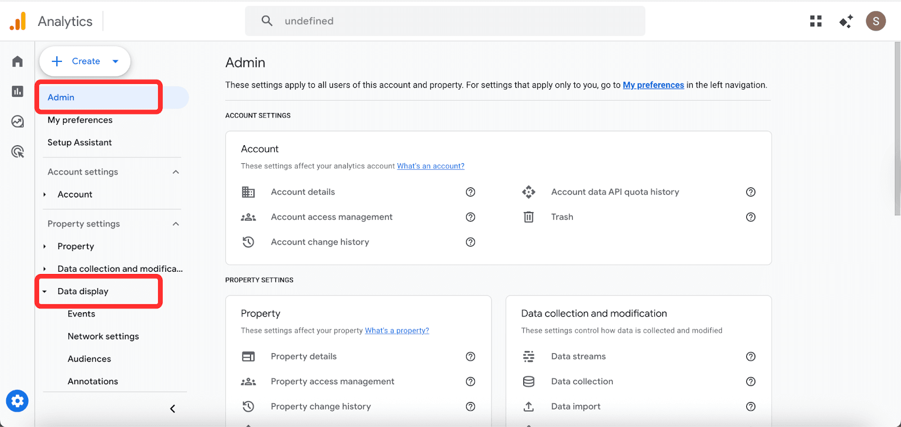Click help icon for Property change history
The image size is (901, 427).
(471, 407)
